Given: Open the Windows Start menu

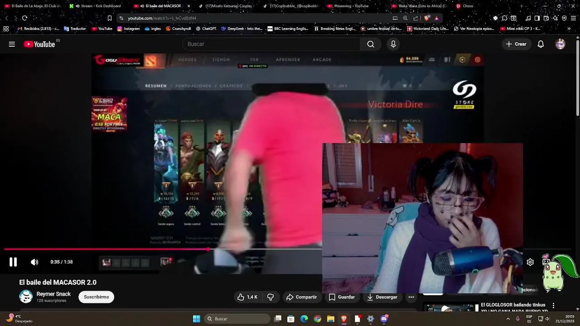Looking at the screenshot, I should (x=196, y=319).
